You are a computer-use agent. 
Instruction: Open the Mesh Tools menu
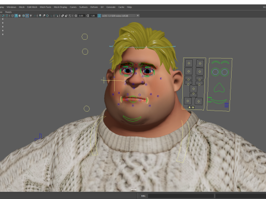pos(45,7)
